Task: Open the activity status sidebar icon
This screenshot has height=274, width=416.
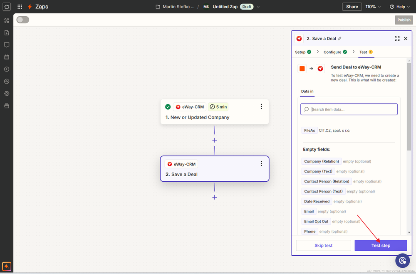Action: point(7,81)
